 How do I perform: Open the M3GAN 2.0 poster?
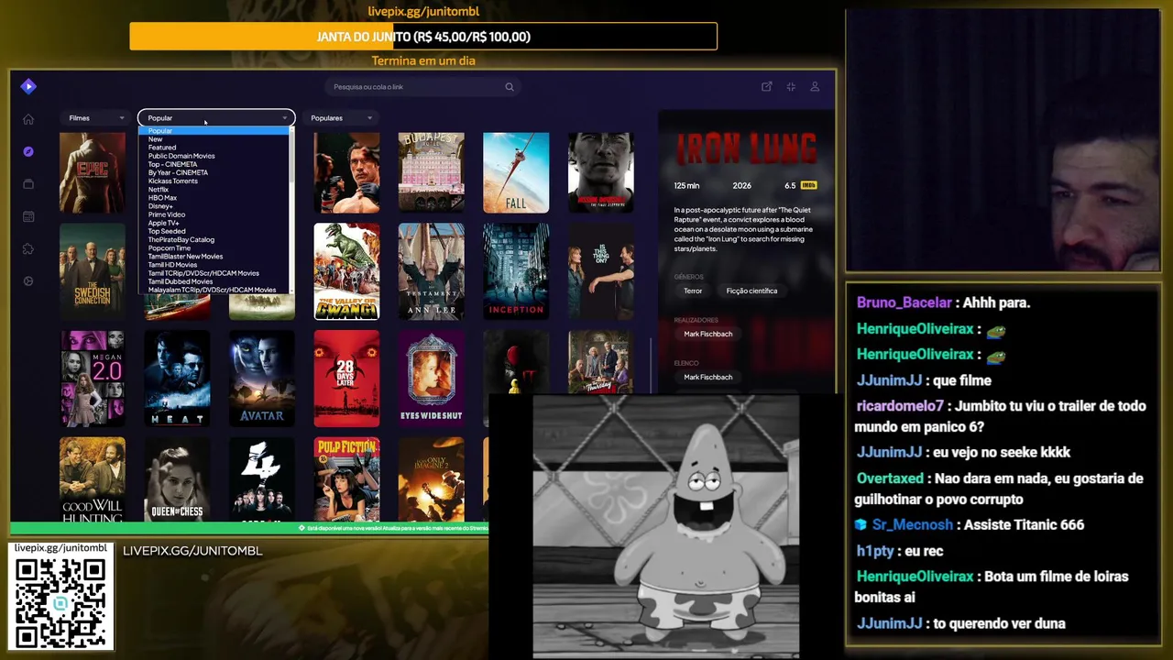pos(93,379)
